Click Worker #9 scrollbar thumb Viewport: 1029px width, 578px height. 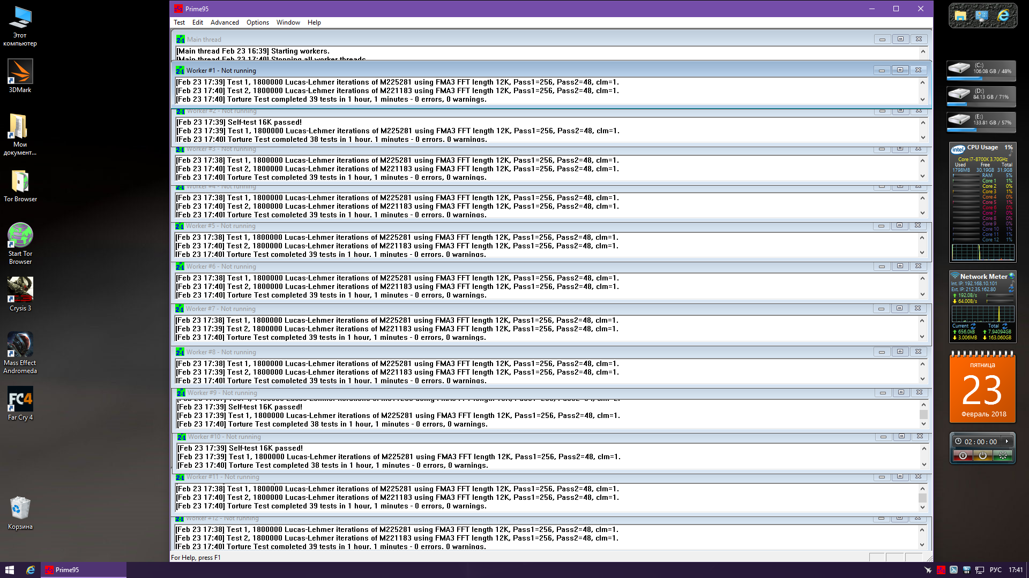[923, 414]
